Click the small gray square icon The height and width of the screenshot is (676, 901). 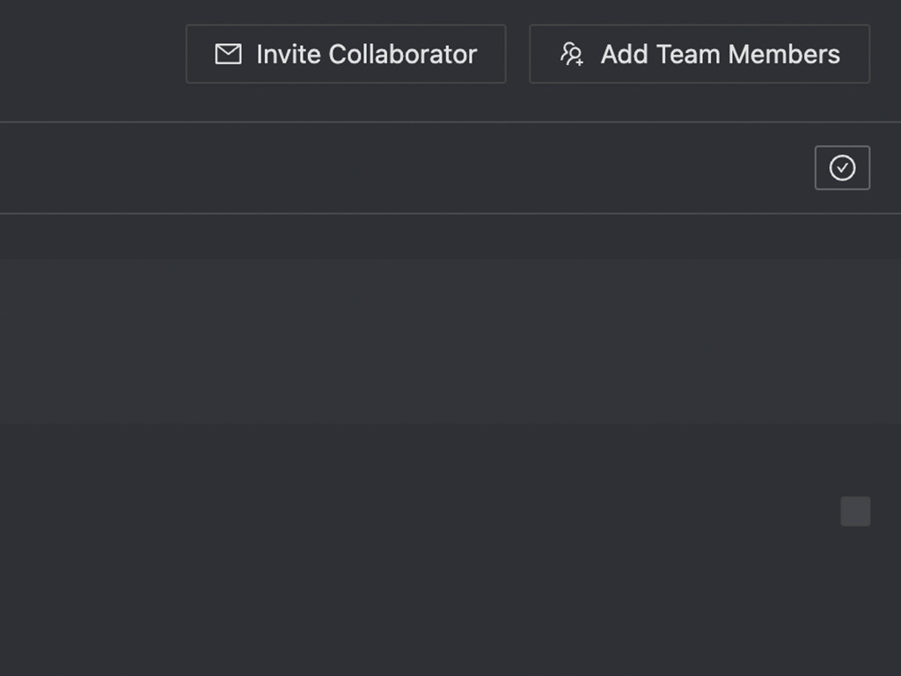click(855, 511)
